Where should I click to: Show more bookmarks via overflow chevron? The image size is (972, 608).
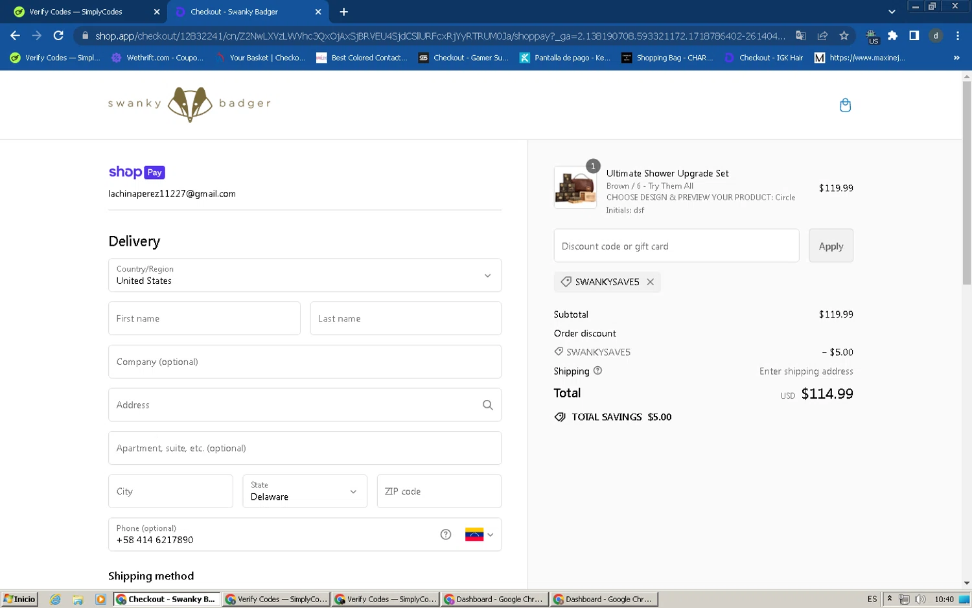coord(956,58)
